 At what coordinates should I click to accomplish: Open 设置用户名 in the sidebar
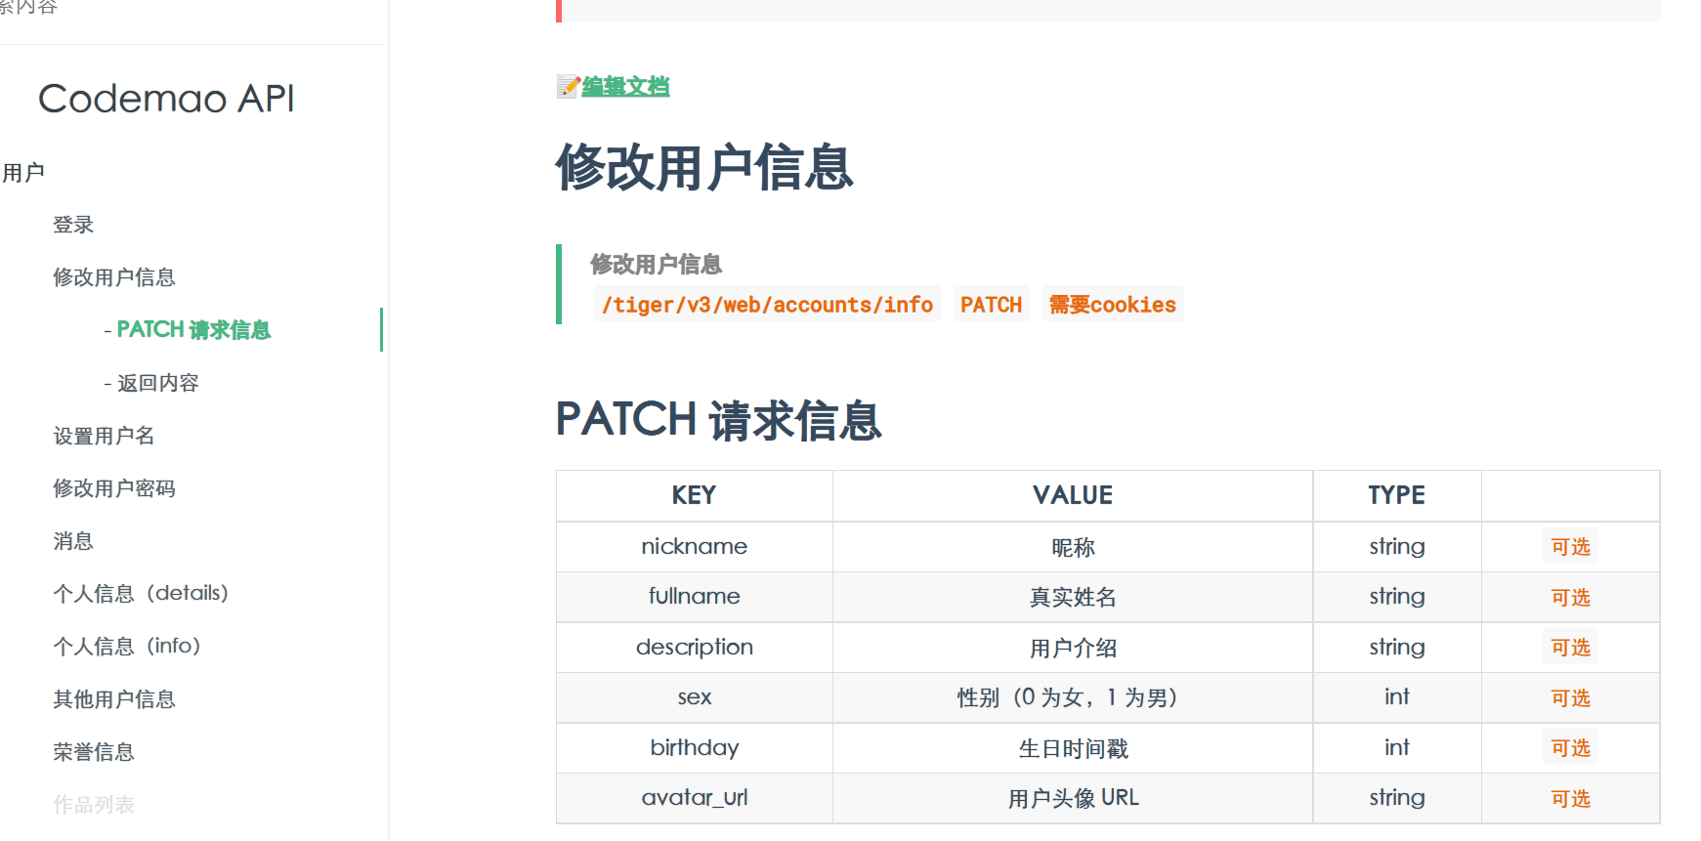104,436
